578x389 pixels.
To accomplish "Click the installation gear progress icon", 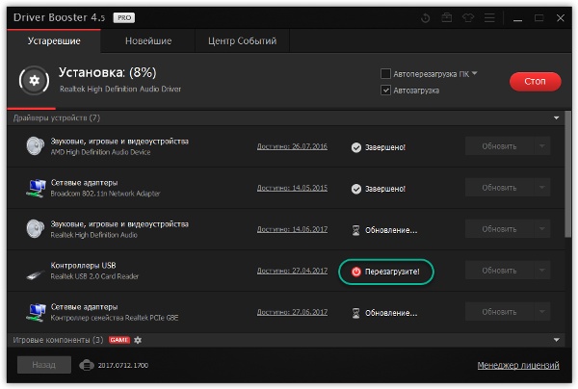I will (34, 80).
